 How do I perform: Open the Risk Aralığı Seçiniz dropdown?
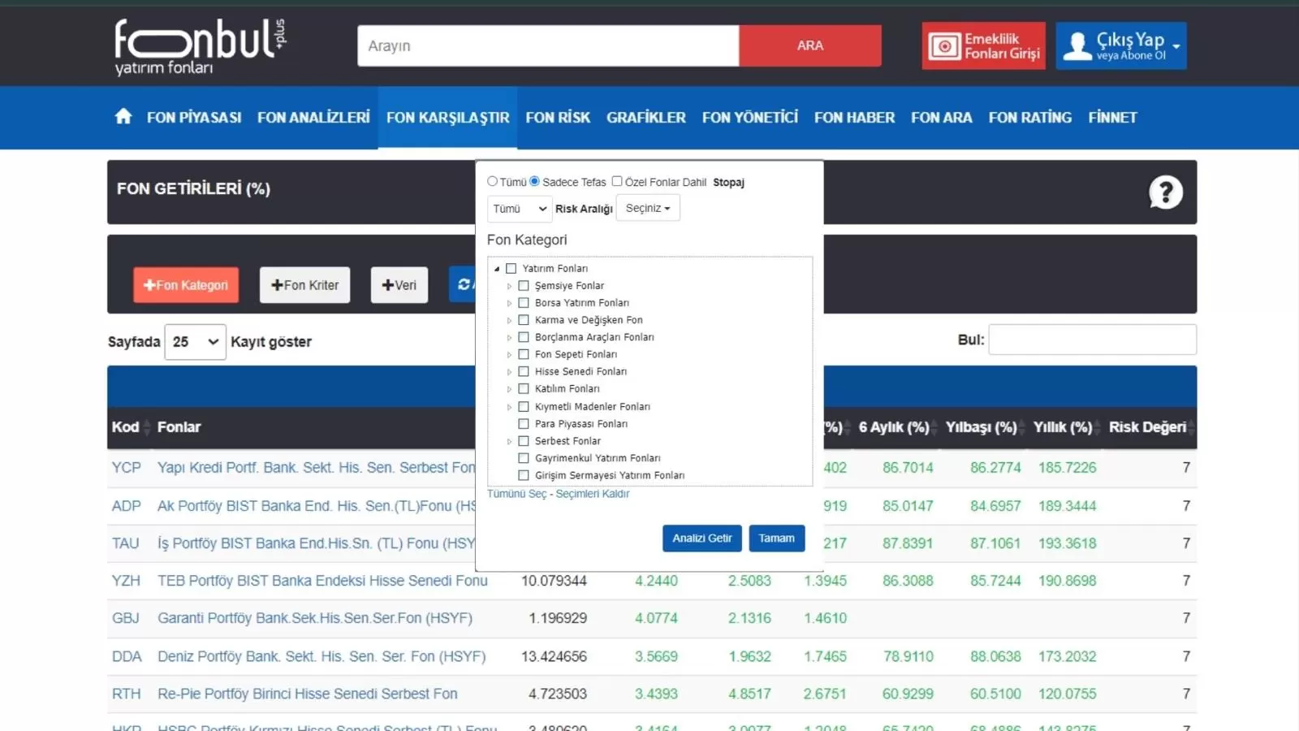click(x=647, y=209)
